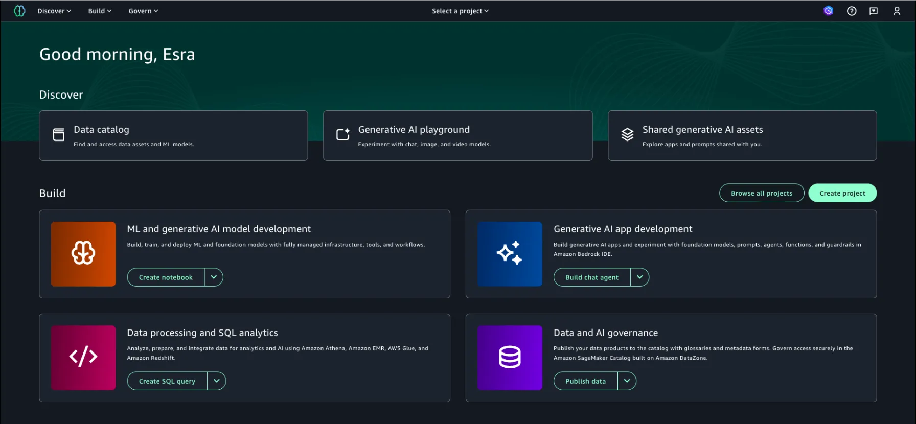
Task: Click the Data catalog card icon
Action: [59, 134]
